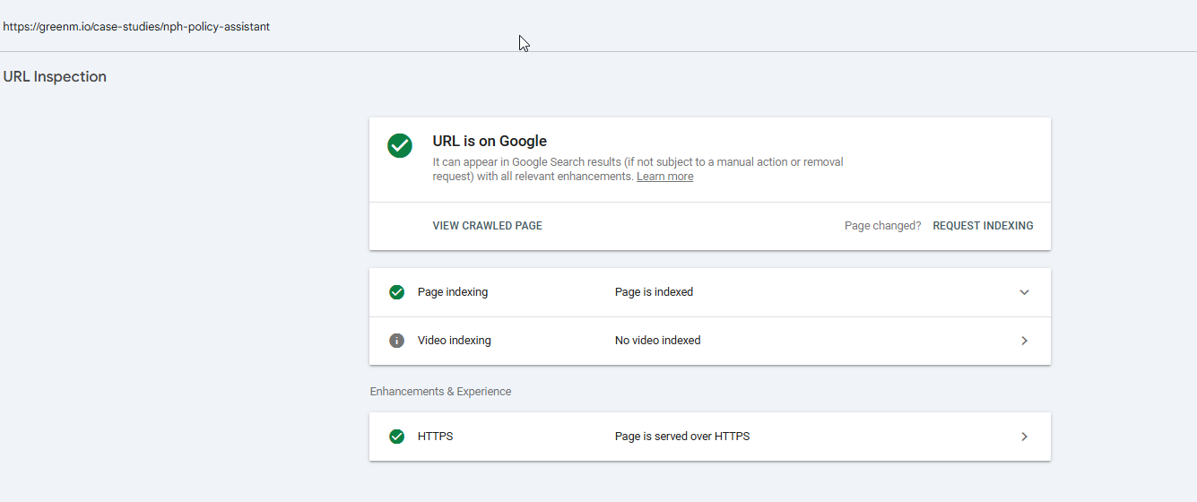This screenshot has height=502, width=1197.
Task: Collapse the Page indexing row with its chevron
Action: coord(1024,292)
